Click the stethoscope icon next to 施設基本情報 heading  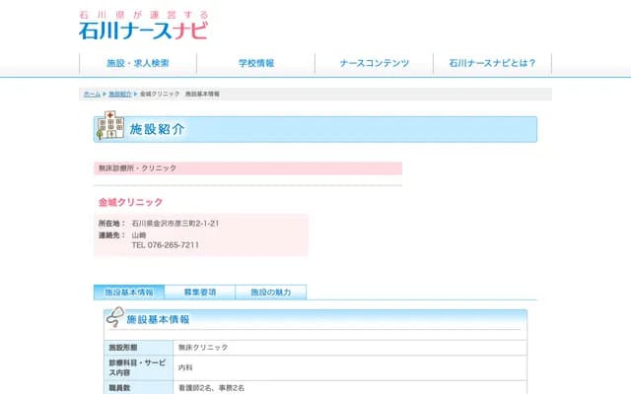pos(115,319)
